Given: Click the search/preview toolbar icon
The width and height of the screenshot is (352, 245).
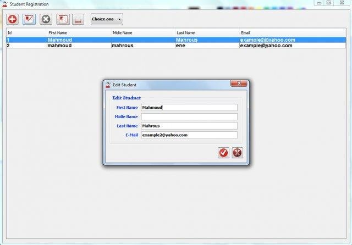Looking at the screenshot, I should [x=63, y=19].
